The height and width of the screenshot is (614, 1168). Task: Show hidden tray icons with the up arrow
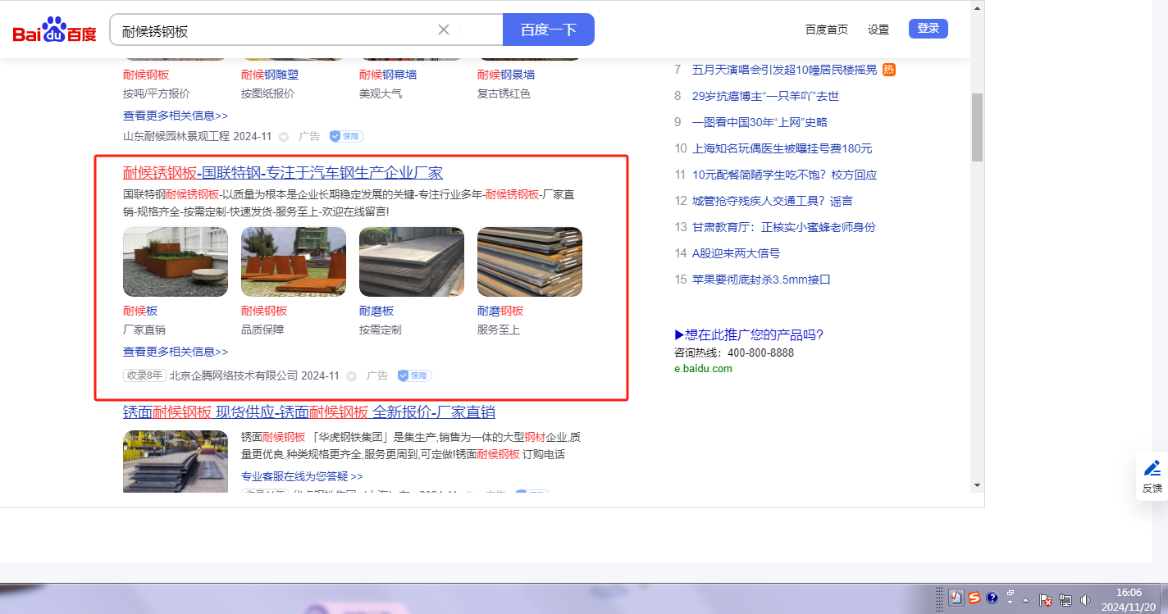tap(1025, 599)
